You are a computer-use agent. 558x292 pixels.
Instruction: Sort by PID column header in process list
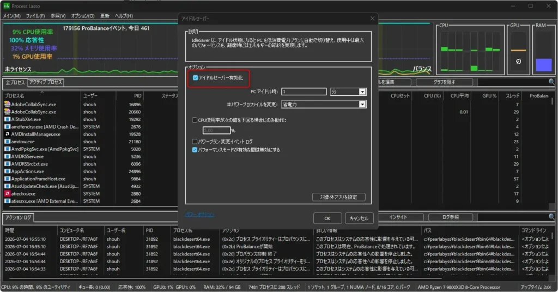pyautogui.click(x=130, y=96)
